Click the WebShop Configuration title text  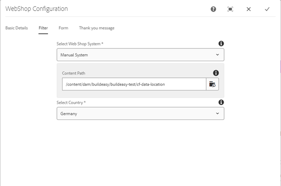pyautogui.click(x=36, y=9)
